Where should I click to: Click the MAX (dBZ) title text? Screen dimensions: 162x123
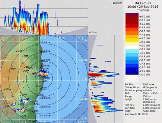click(x=142, y=3)
